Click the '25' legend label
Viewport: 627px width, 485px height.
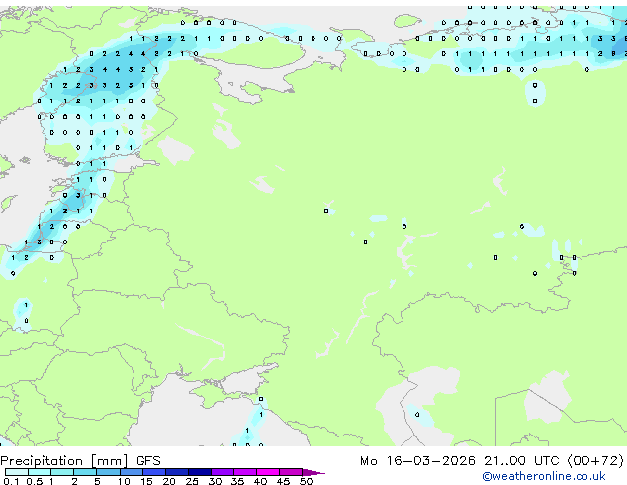(x=192, y=481)
